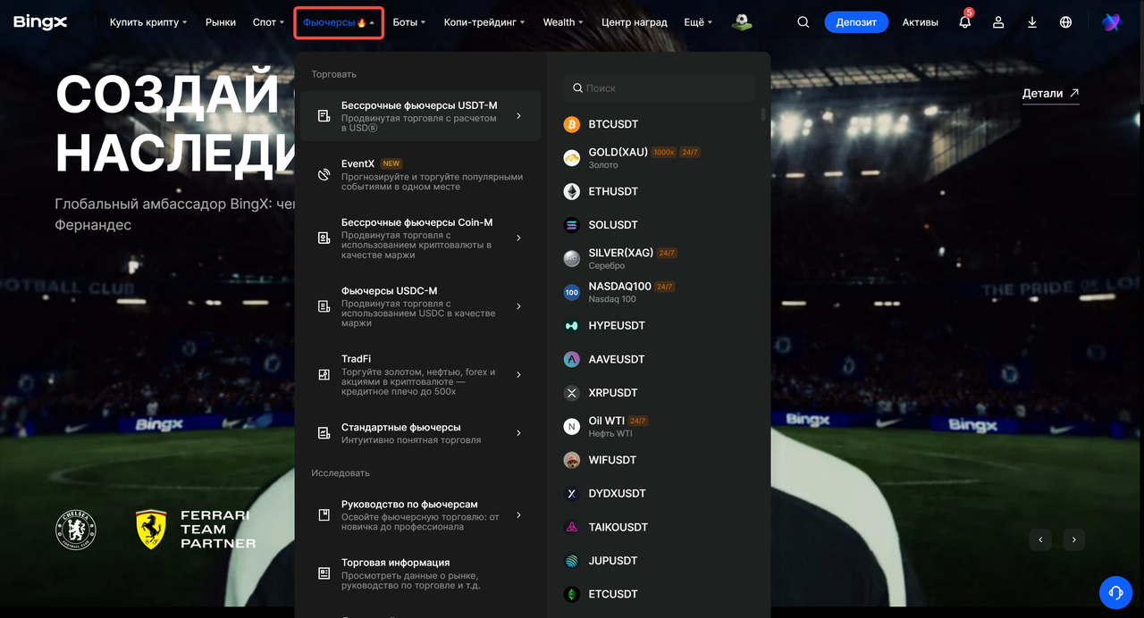Click the download app icon
Screen dimensions: 1144x618
[x=1032, y=22]
